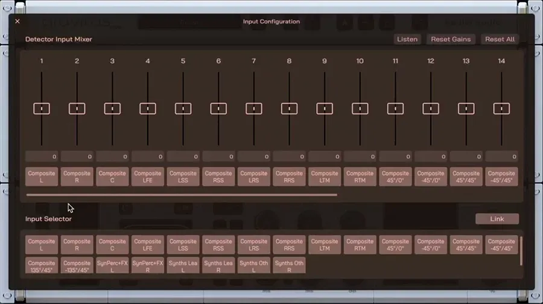Select mixer channel 1 Composite L button
543x304 pixels.
pos(42,177)
